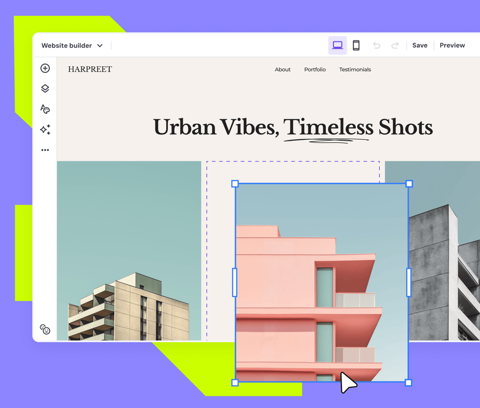Click the bottom-right resize handle of pink image
The width and height of the screenshot is (480, 408).
(x=408, y=382)
